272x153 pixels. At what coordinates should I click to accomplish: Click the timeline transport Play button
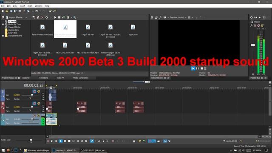pyautogui.click(x=60, y=141)
